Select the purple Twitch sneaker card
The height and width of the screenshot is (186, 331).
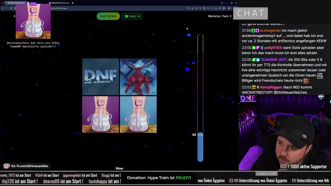click(101, 114)
